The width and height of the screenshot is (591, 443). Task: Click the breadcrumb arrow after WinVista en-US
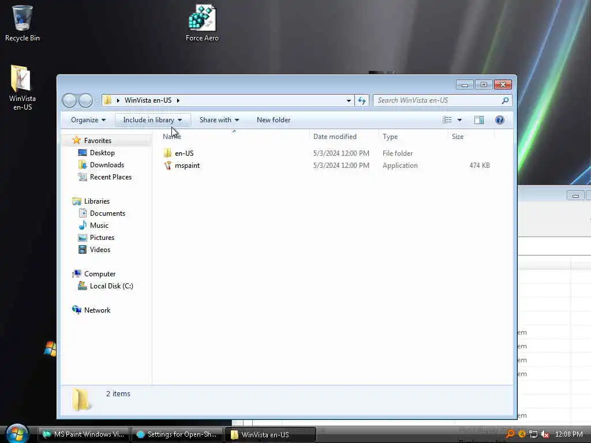coord(178,100)
